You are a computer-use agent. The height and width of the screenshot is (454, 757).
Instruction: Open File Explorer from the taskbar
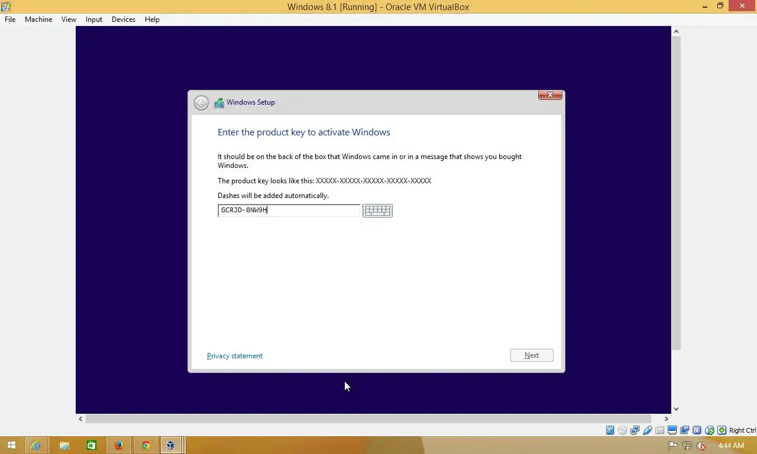pyautogui.click(x=64, y=445)
